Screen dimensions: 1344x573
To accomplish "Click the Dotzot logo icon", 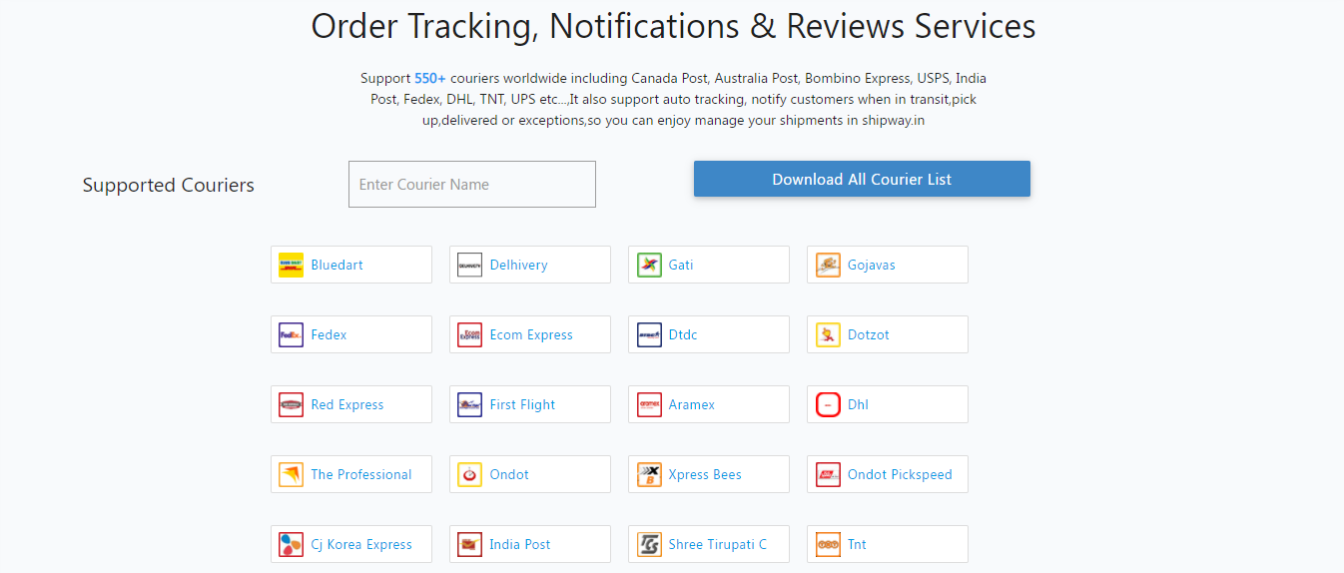I will [828, 334].
